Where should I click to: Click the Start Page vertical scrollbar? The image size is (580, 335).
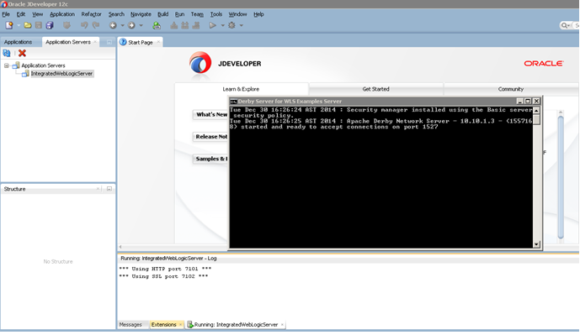point(561,176)
